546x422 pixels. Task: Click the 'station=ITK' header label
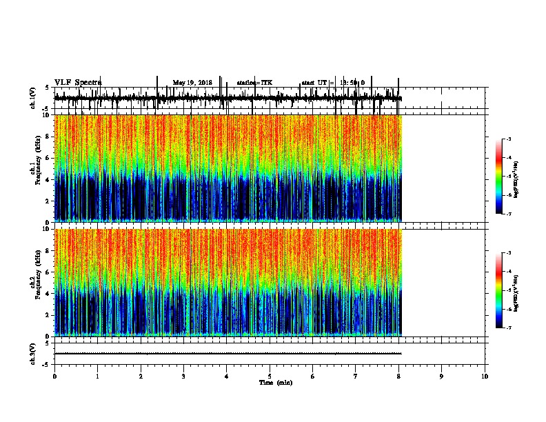pos(254,83)
